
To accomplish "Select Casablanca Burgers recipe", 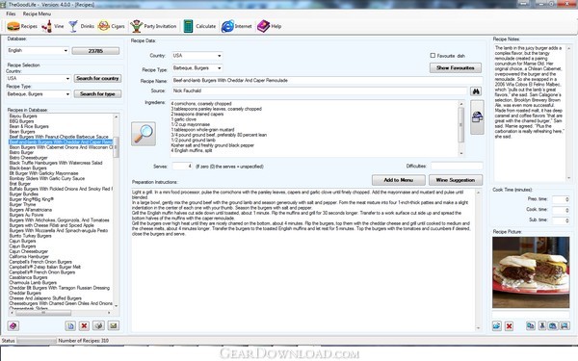I will [28, 277].
